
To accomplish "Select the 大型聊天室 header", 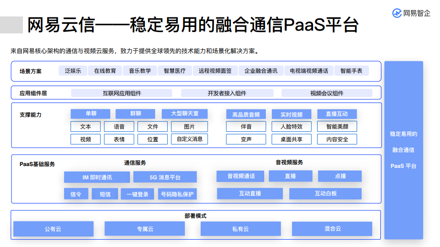I will 185,114.
